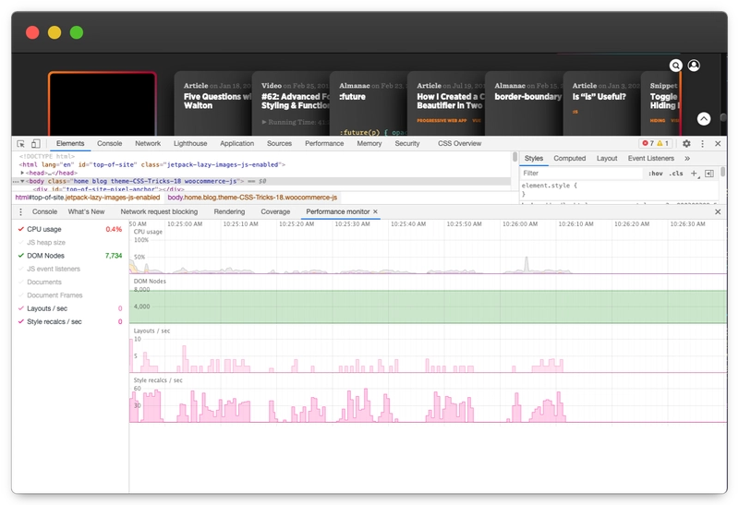Switch to the Layout pane tab

pyautogui.click(x=607, y=158)
